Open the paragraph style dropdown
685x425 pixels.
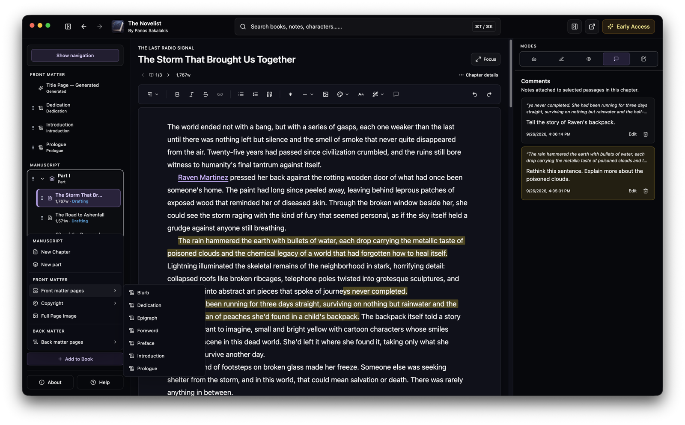click(x=153, y=94)
